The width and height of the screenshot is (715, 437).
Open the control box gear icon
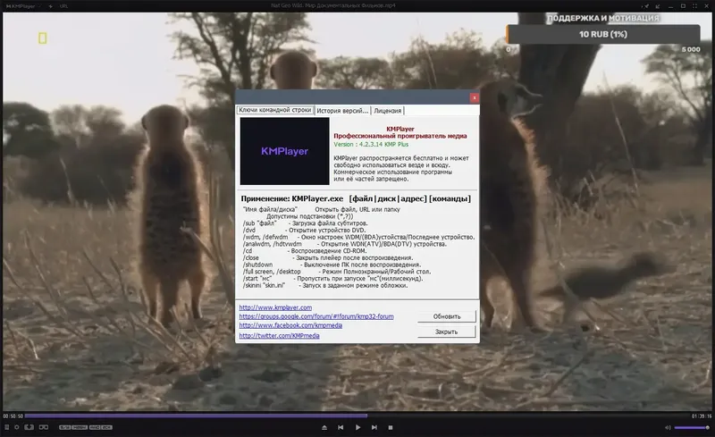[17, 427]
